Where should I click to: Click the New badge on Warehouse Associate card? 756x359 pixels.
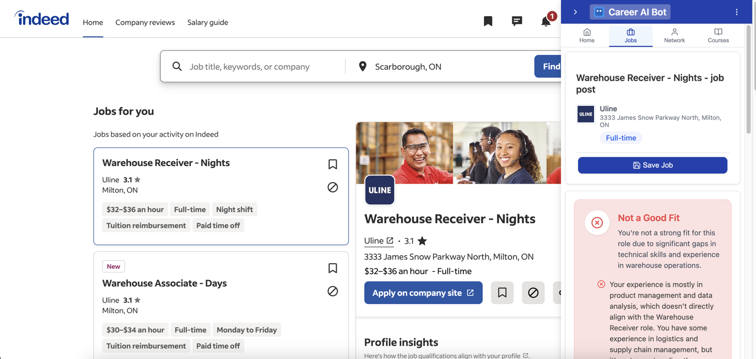[113, 266]
